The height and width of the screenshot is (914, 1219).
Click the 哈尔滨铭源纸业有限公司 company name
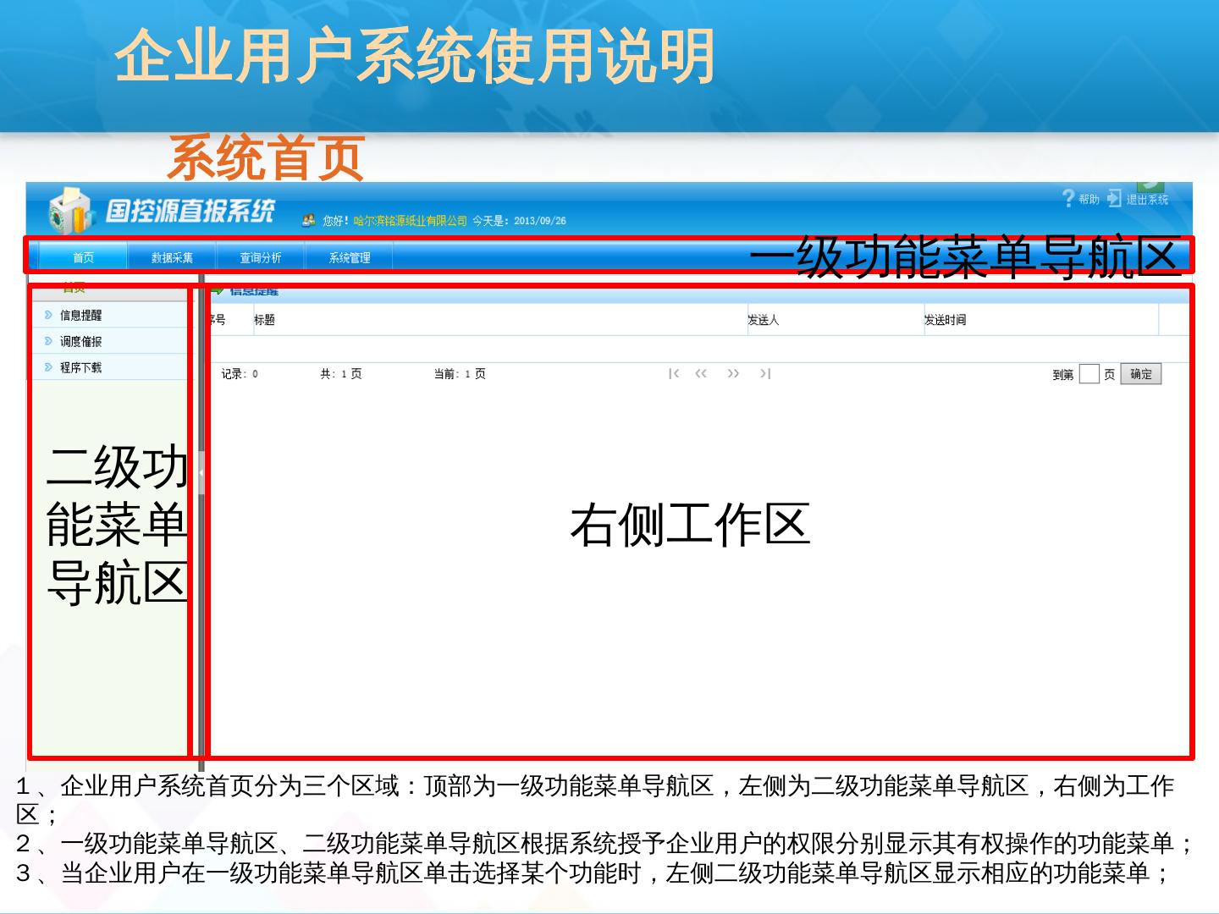pos(410,221)
